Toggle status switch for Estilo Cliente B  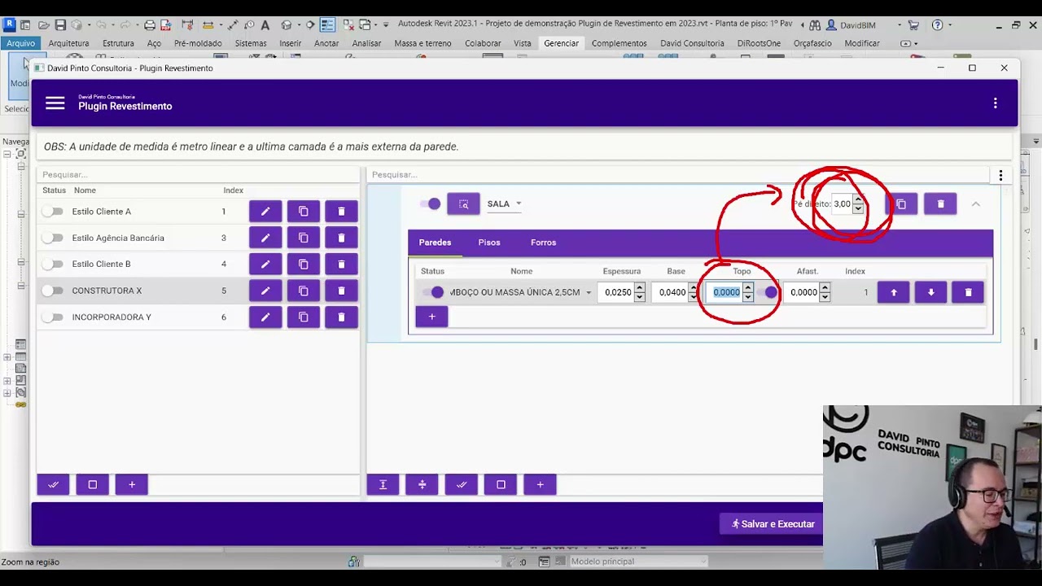pos(52,265)
